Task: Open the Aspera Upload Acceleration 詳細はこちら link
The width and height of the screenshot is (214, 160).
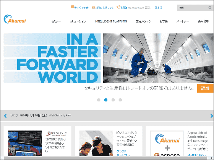Action: [196, 155]
